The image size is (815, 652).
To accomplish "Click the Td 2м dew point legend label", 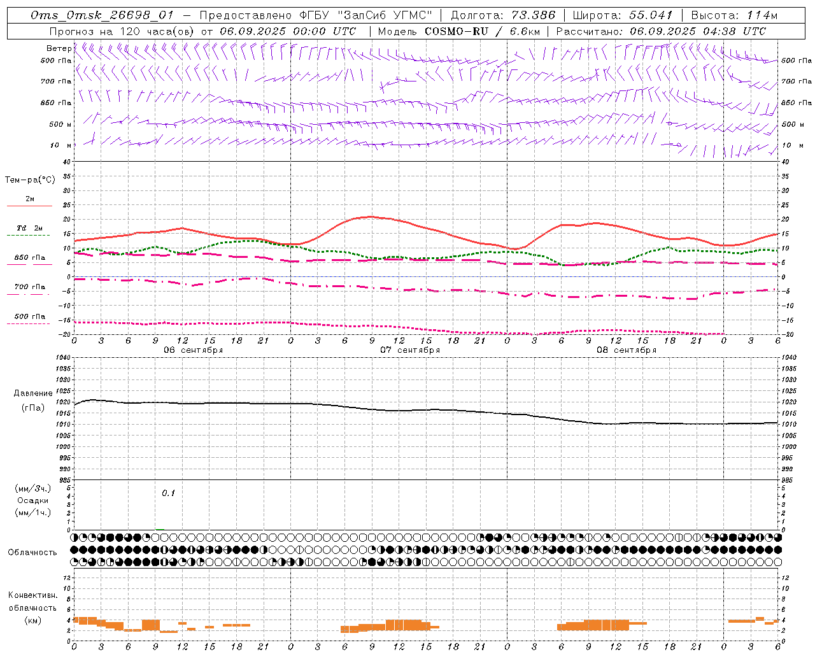I will [x=29, y=228].
